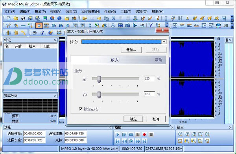Close the 放大 amplify dialog
236x154 pixels.
[162, 30]
